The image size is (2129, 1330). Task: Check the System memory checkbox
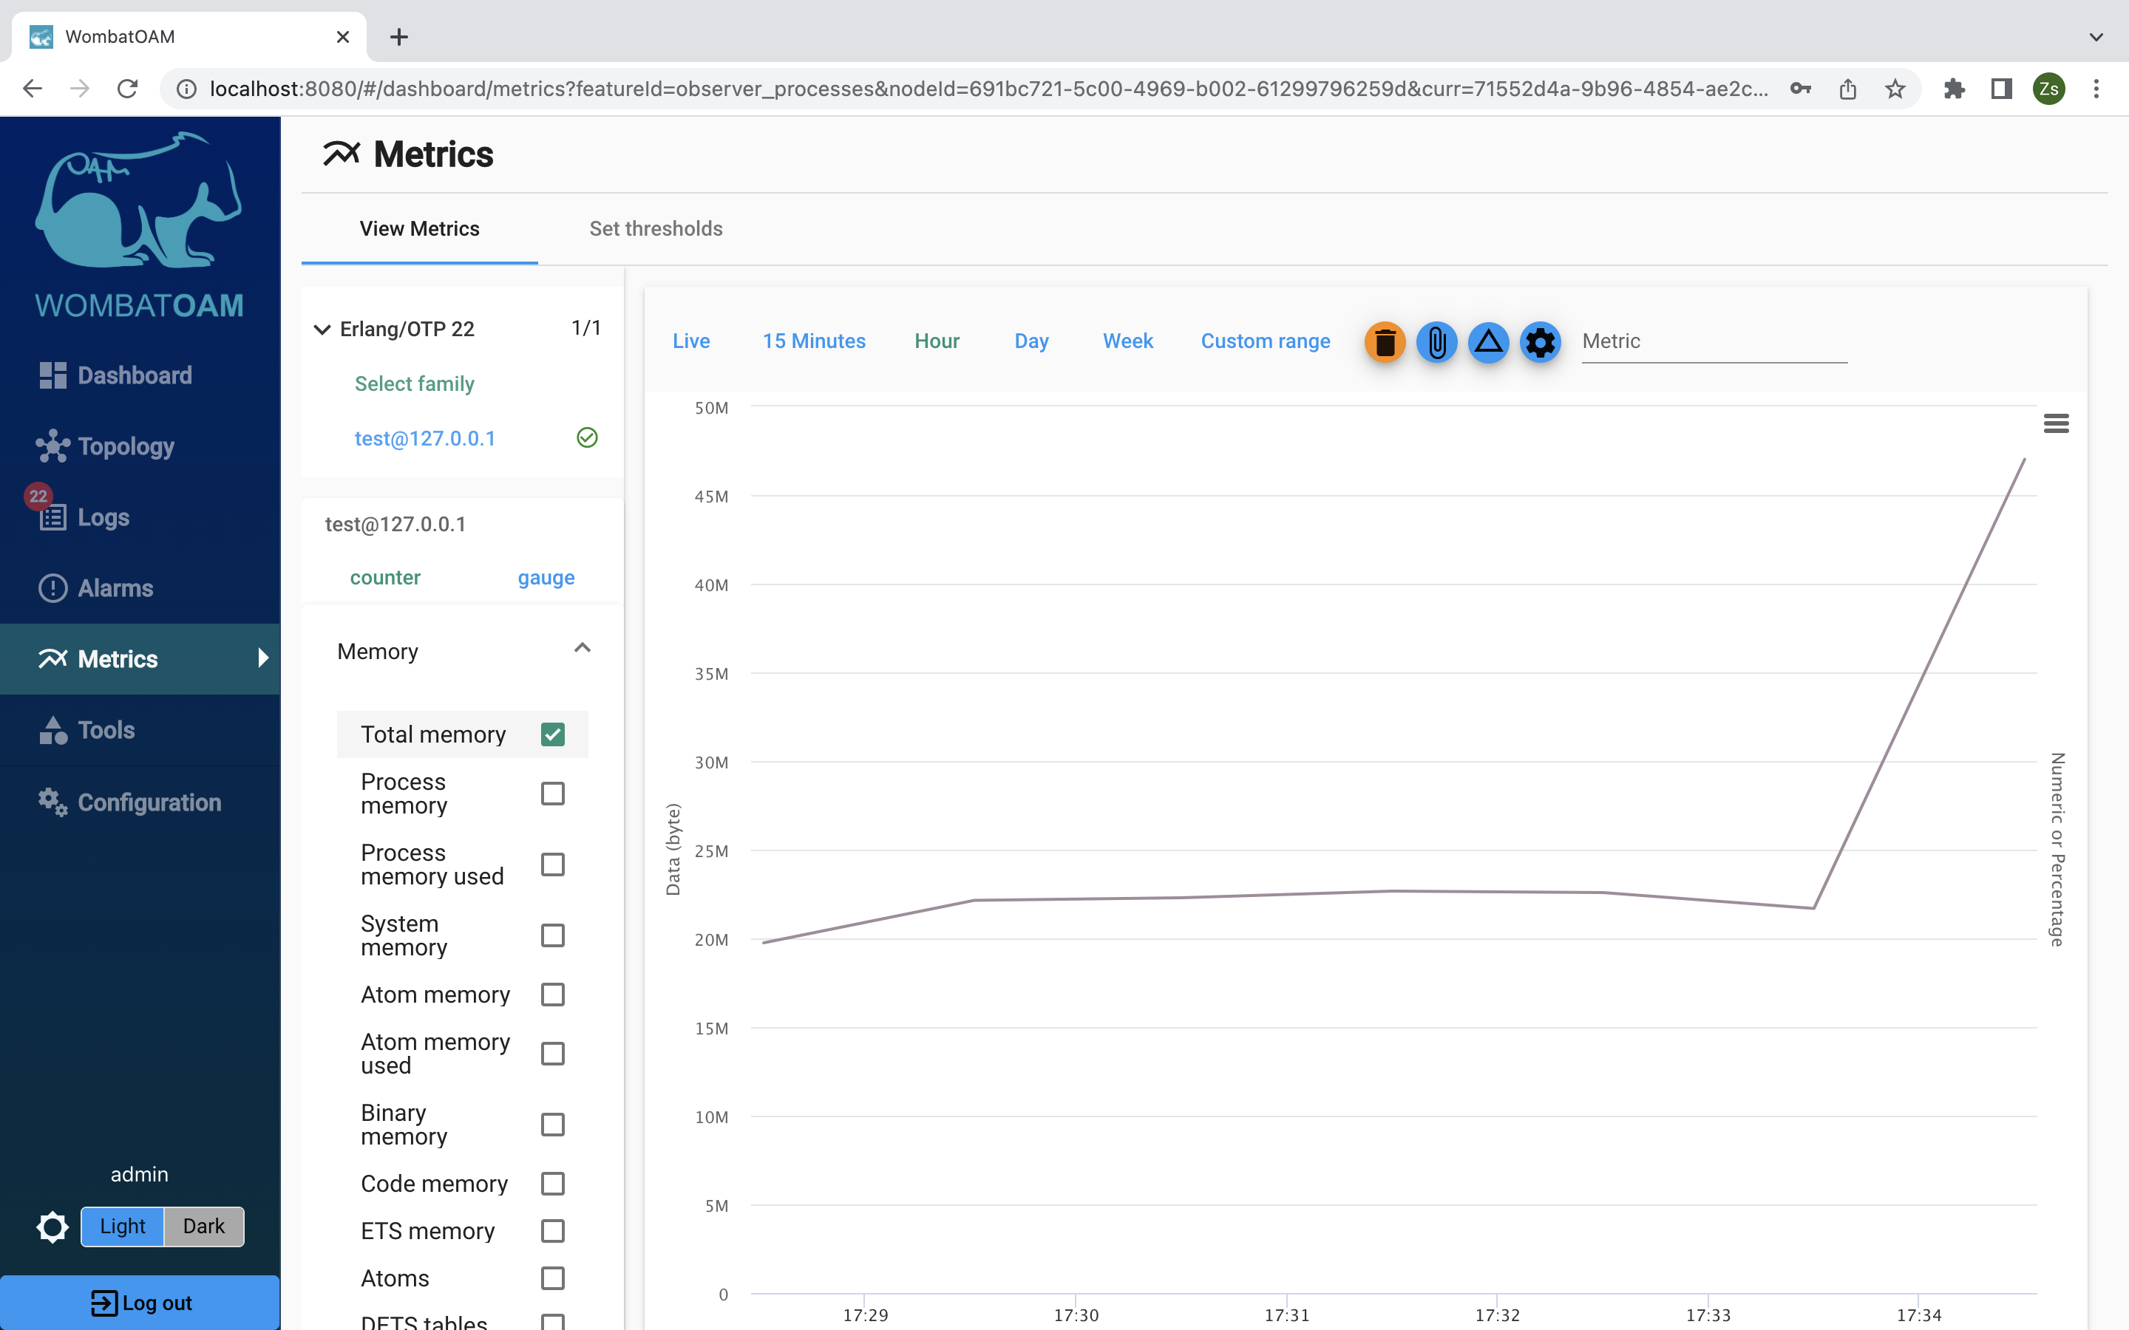click(552, 935)
